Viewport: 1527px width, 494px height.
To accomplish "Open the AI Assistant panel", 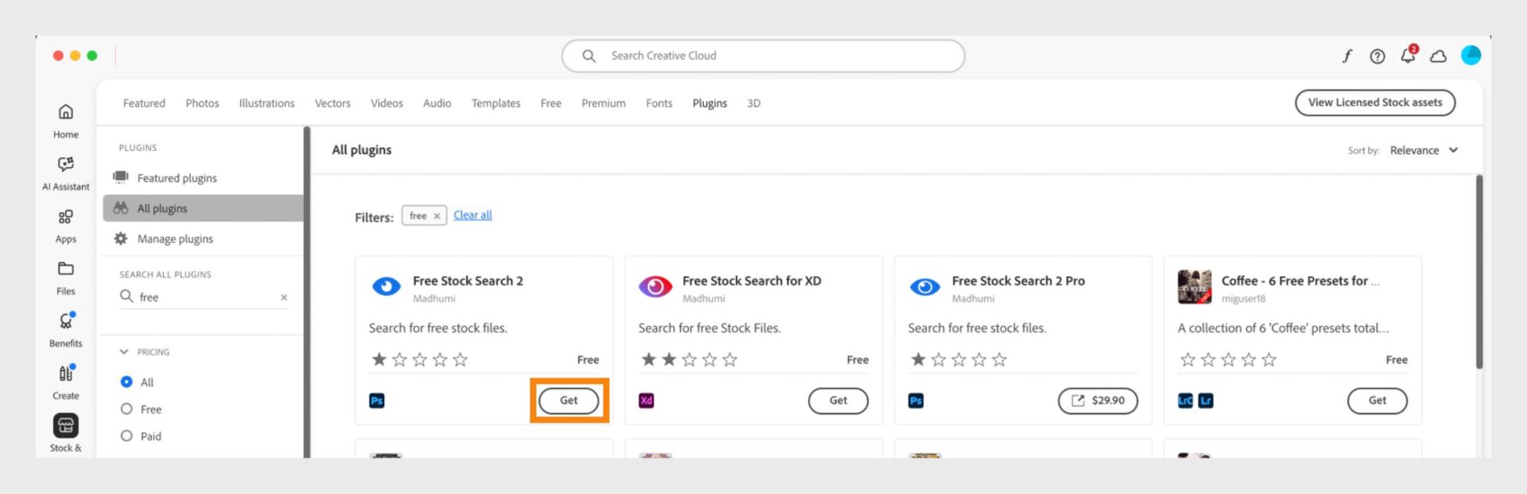I will tap(66, 173).
